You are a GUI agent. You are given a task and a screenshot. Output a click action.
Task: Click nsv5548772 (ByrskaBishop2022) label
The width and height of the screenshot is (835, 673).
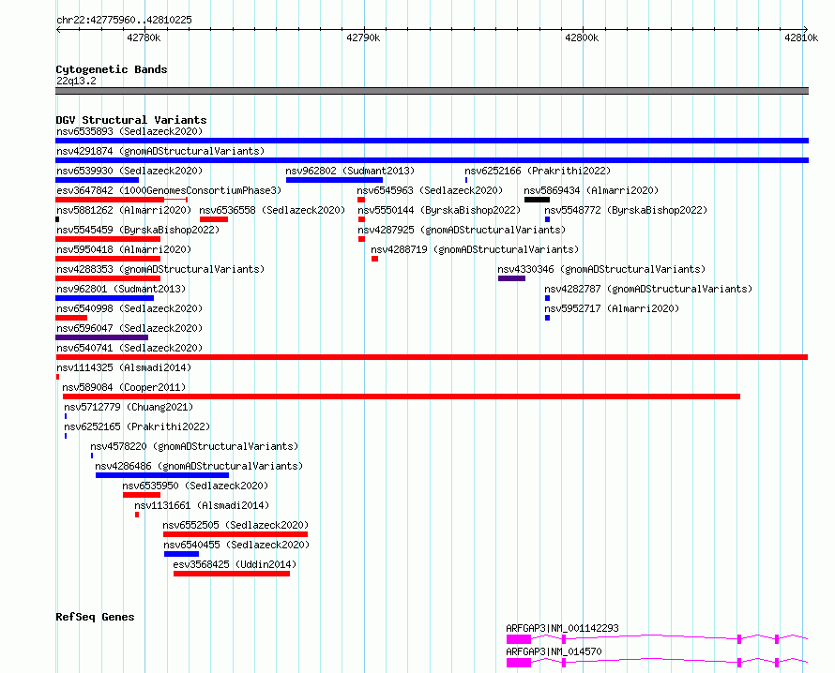[x=626, y=210]
